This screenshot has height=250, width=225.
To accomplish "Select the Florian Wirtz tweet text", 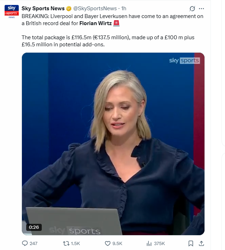I will (x=112, y=30).
